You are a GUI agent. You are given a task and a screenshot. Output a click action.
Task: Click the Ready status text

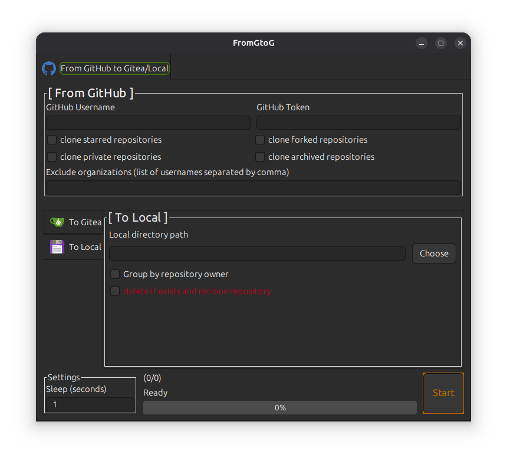tap(156, 393)
